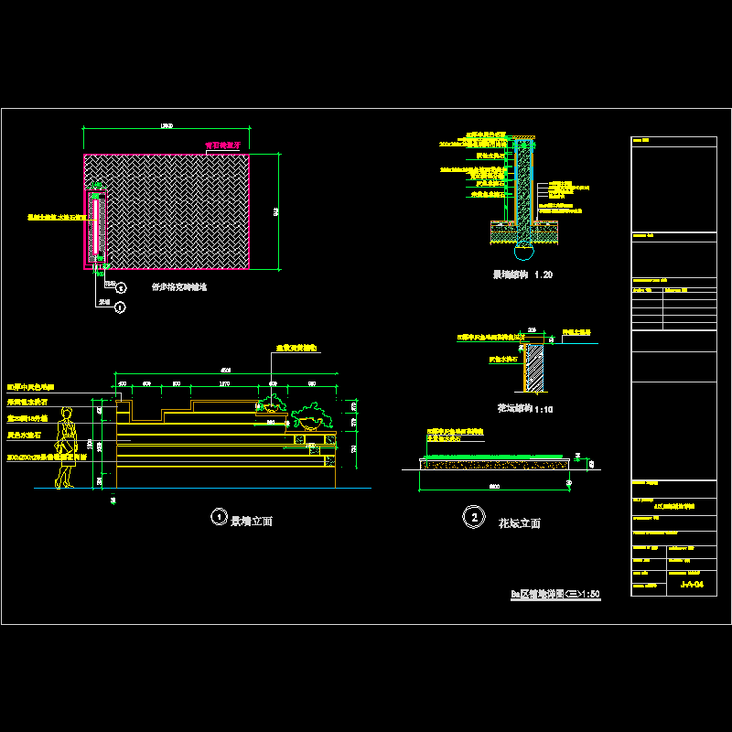Select the smaller potted plant on upper ledge

point(271,404)
